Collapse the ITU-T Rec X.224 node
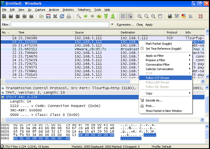This screenshot has width=210, height=149. click(x=3, y=97)
